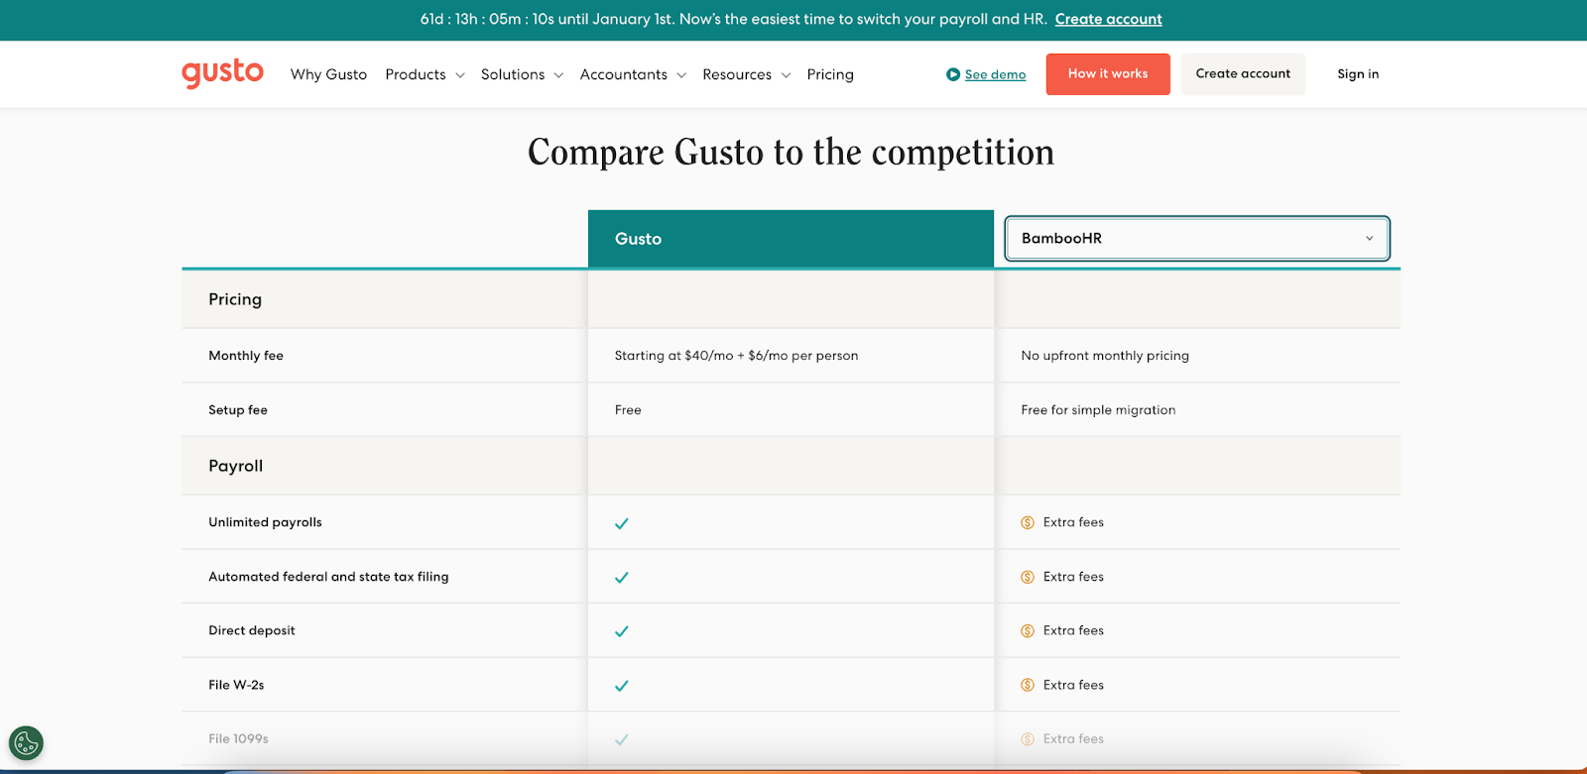Click the See demo play icon
This screenshot has height=774, width=1587.
point(953,74)
